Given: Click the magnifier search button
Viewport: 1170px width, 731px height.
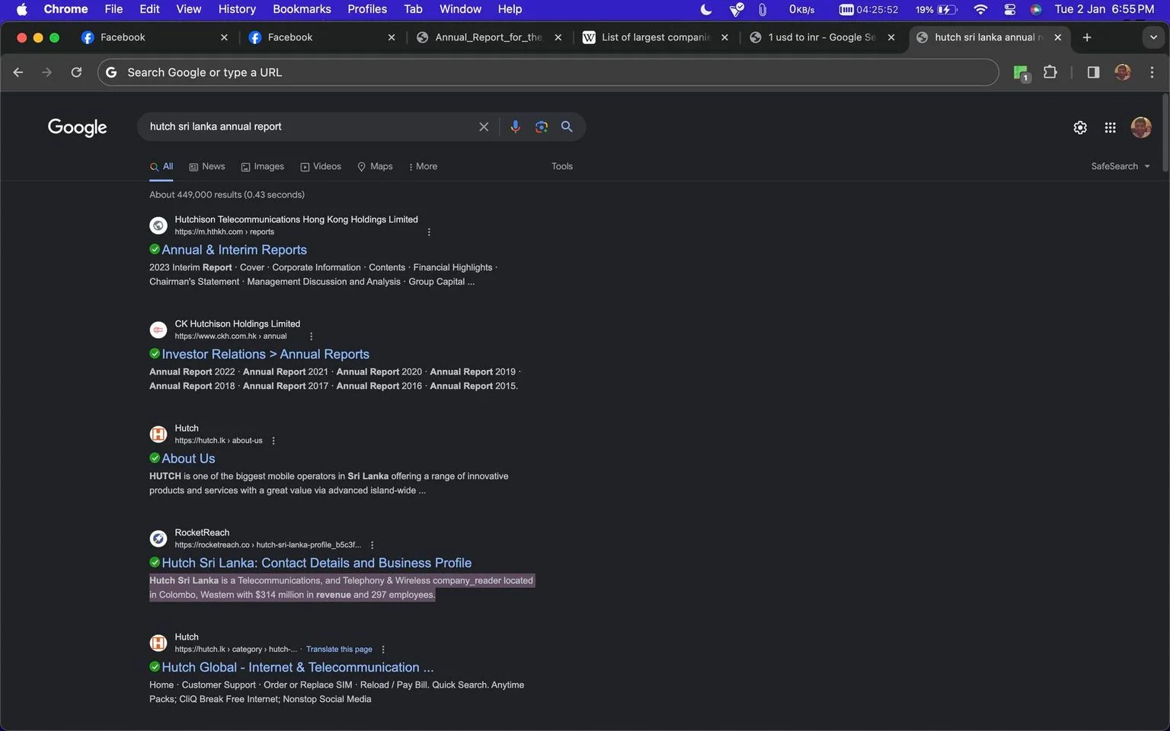Looking at the screenshot, I should [x=567, y=127].
